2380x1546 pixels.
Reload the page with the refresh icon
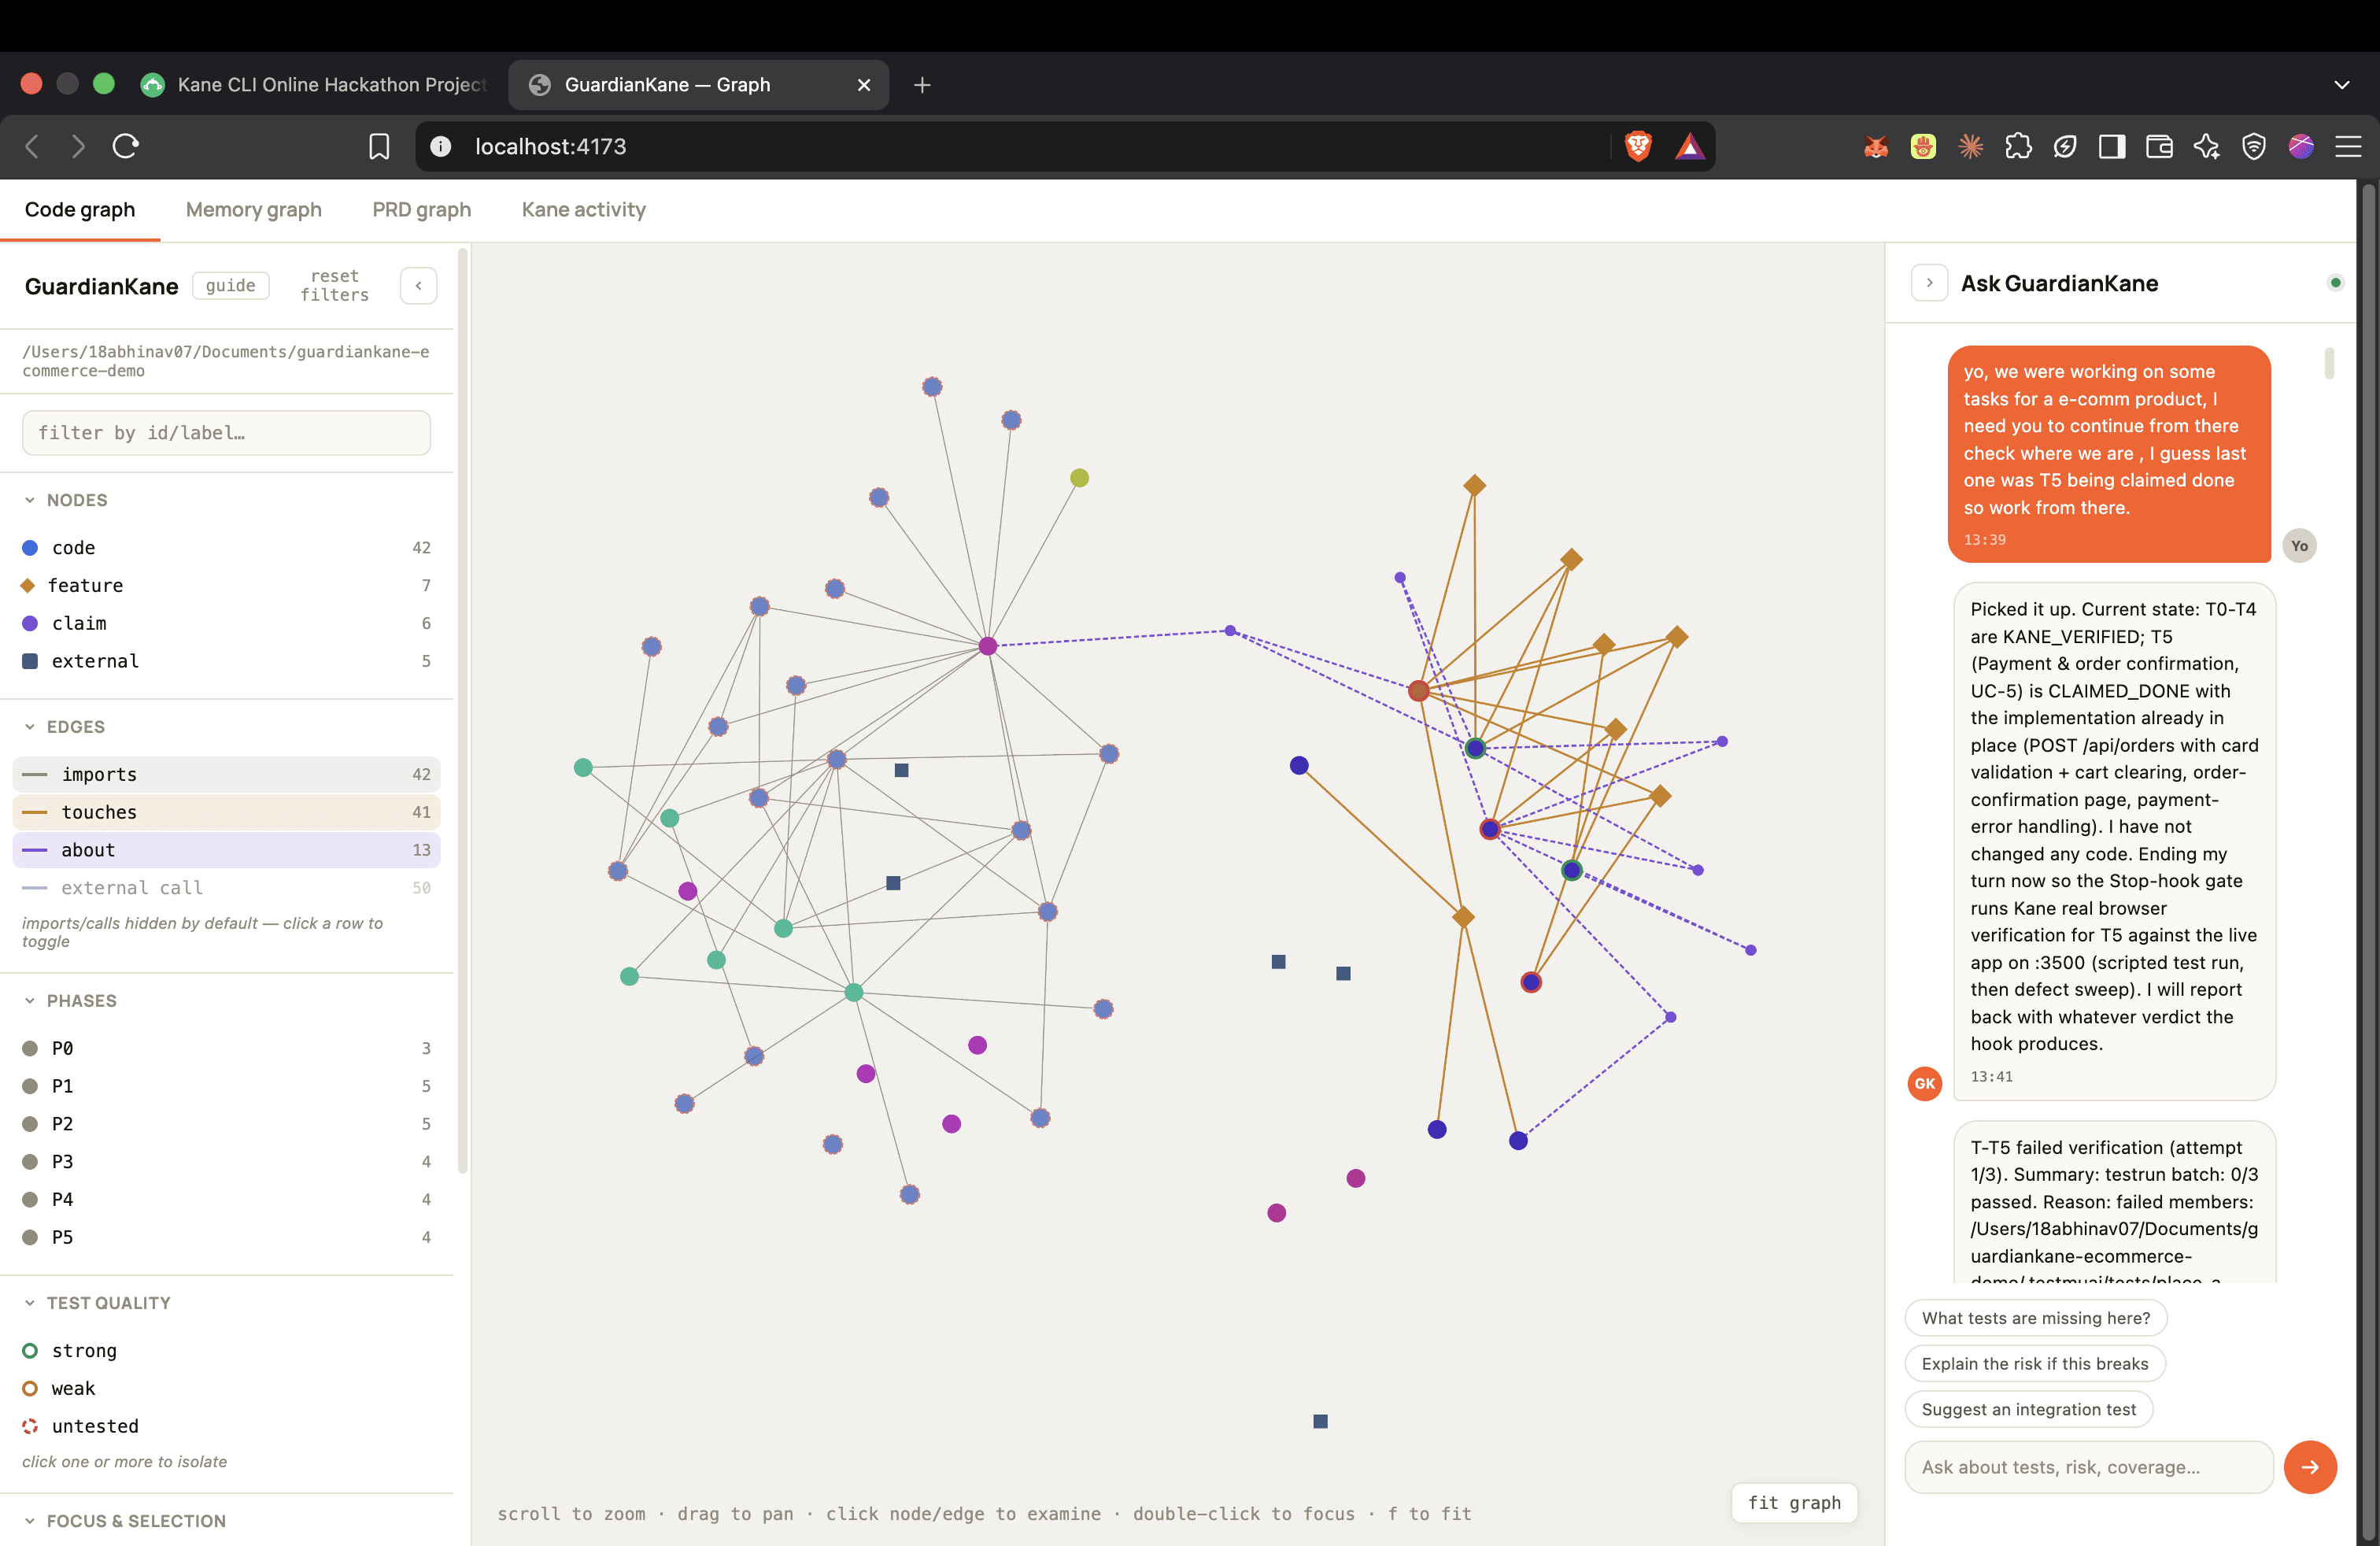click(126, 147)
